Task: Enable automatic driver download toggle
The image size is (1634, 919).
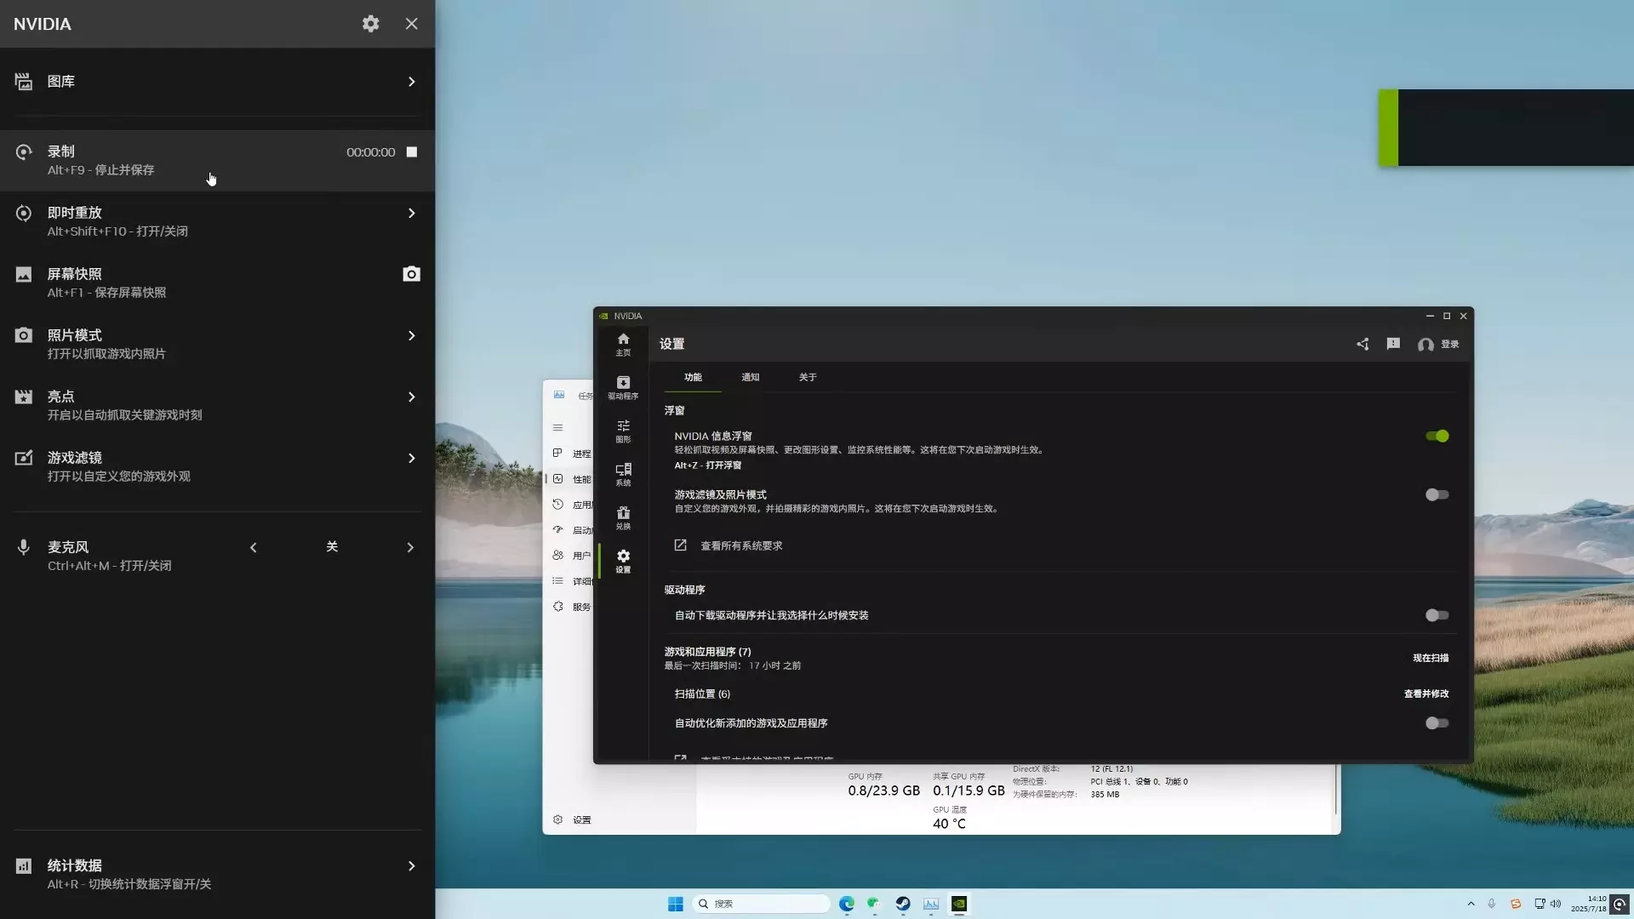Action: coord(1437,615)
